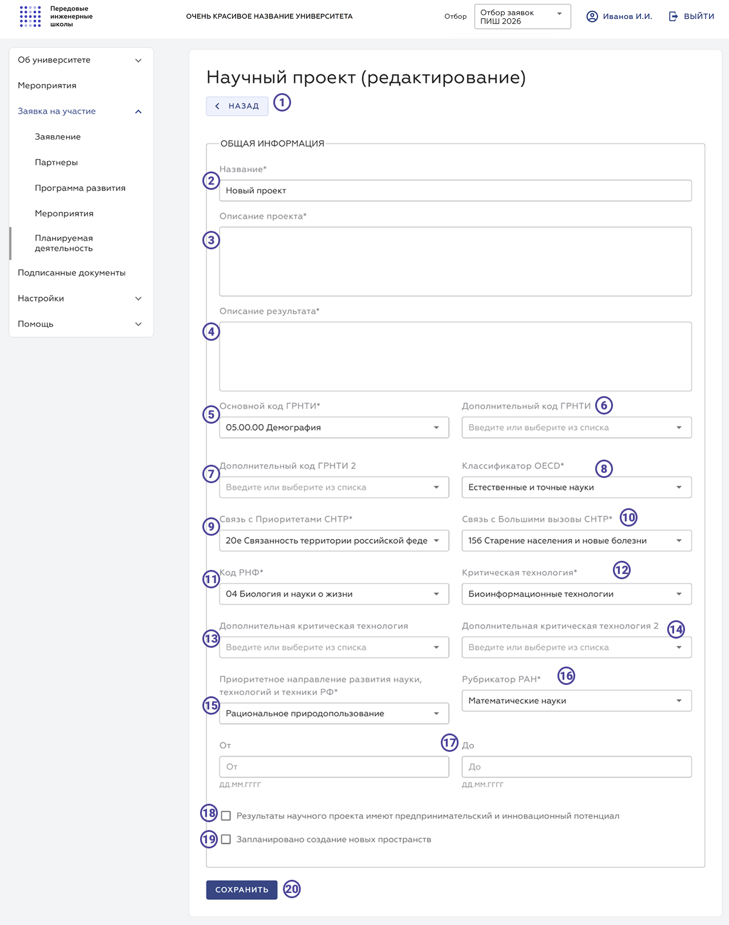
Task: Open Классификатор OECD dropdown
Action: pos(577,488)
